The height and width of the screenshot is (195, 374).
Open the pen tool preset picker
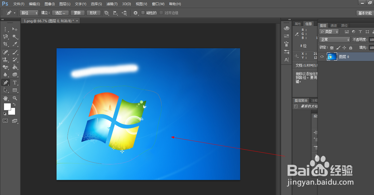point(11,13)
